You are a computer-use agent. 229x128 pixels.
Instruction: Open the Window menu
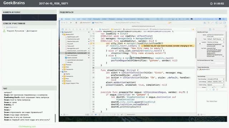141,19
